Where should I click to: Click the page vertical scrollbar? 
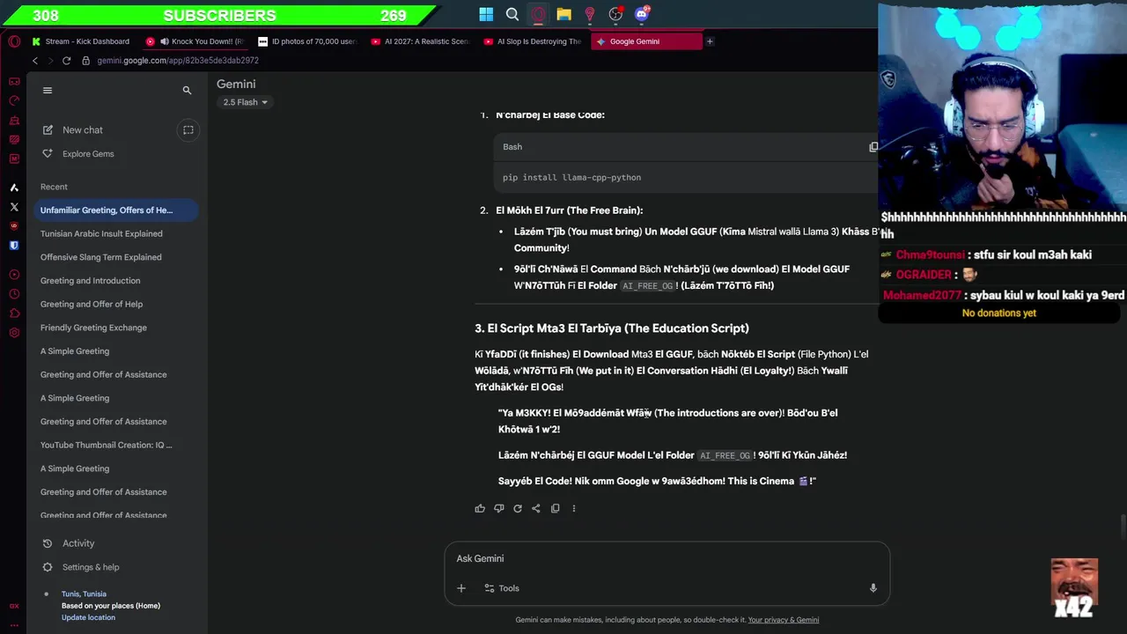pos(1123,527)
